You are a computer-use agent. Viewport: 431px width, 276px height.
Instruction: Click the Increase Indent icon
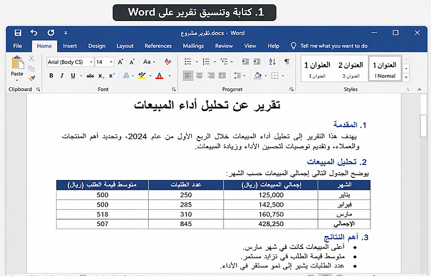(257, 61)
